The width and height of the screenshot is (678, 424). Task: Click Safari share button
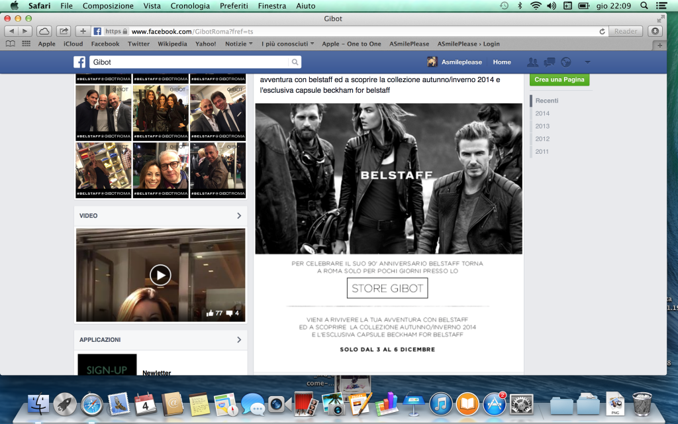64,31
